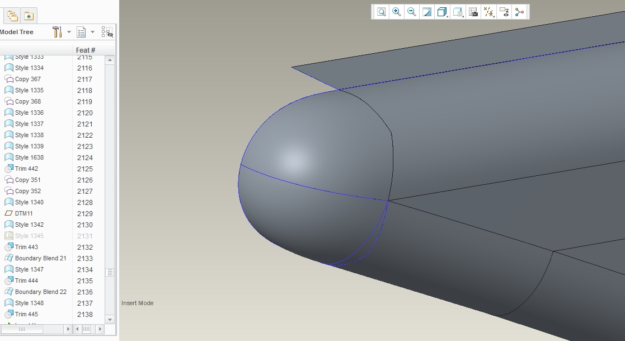This screenshot has height=341, width=625.
Task: Click feature number 2133
Action: click(85, 259)
